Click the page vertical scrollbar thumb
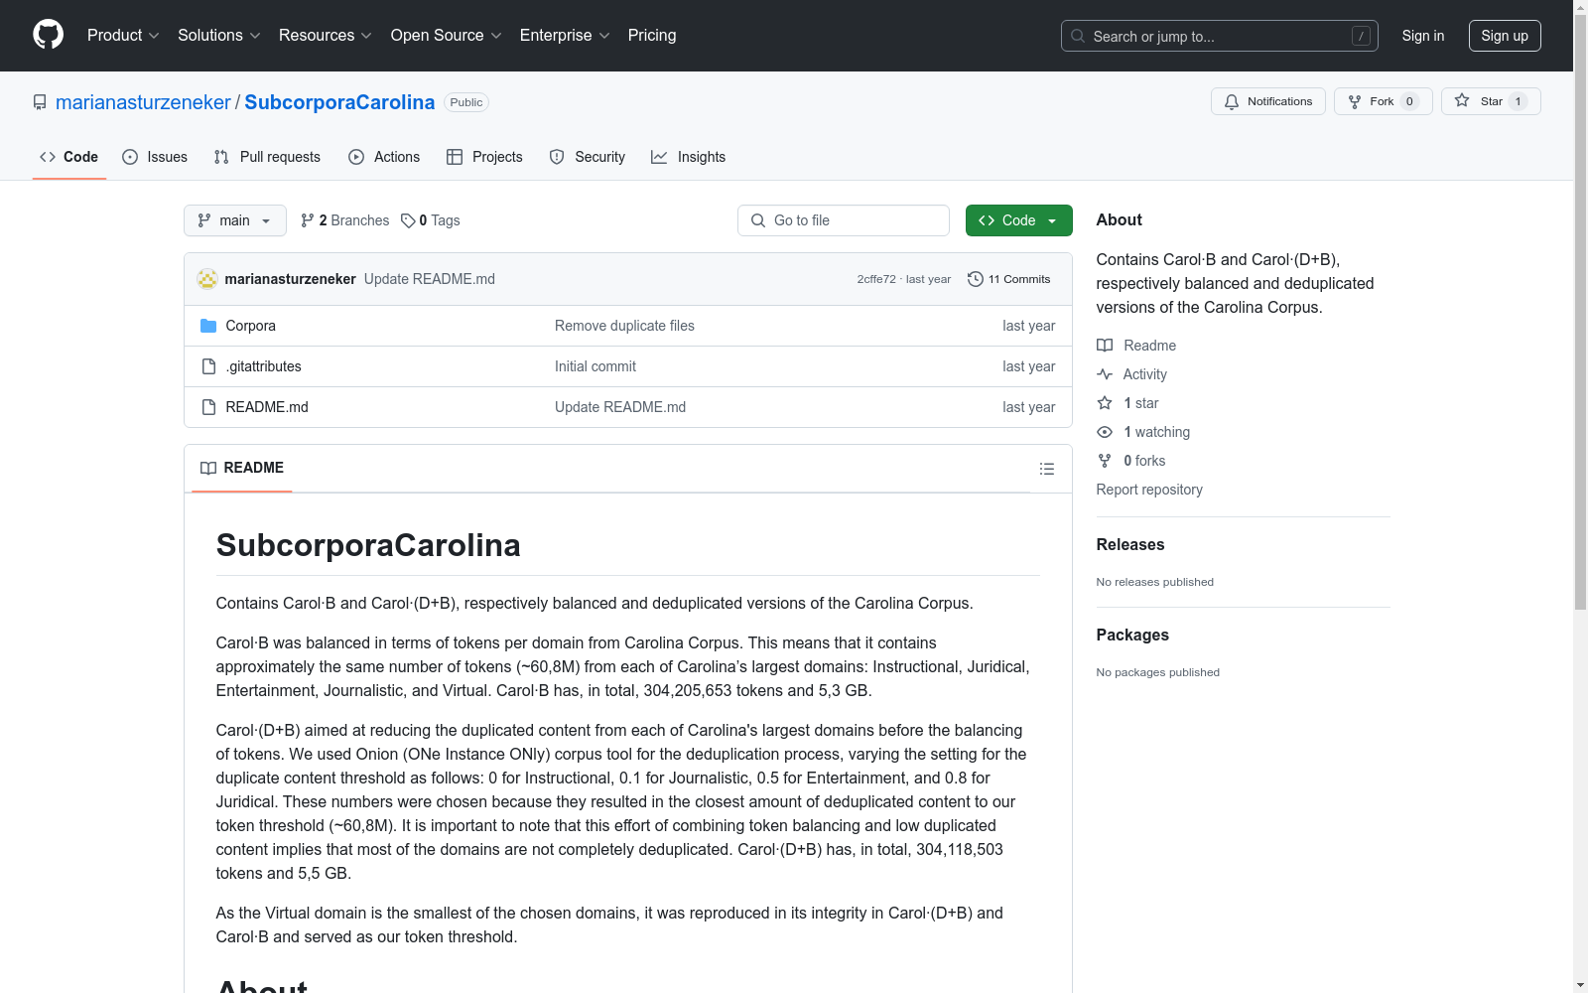The height and width of the screenshot is (993, 1588). click(x=1580, y=312)
